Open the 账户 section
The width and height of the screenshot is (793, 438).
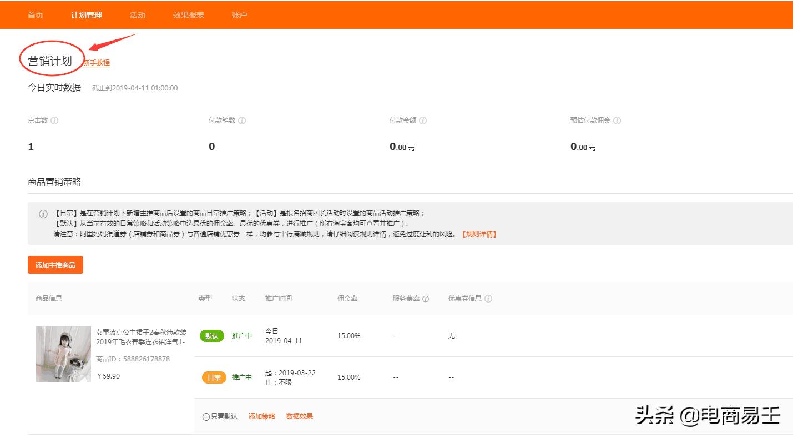[x=239, y=15]
